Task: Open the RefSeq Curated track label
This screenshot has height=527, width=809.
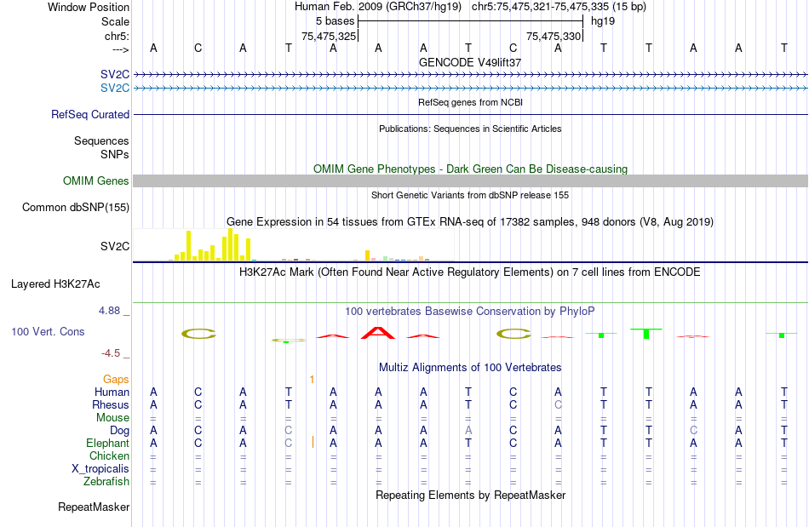Action: pyautogui.click(x=89, y=114)
